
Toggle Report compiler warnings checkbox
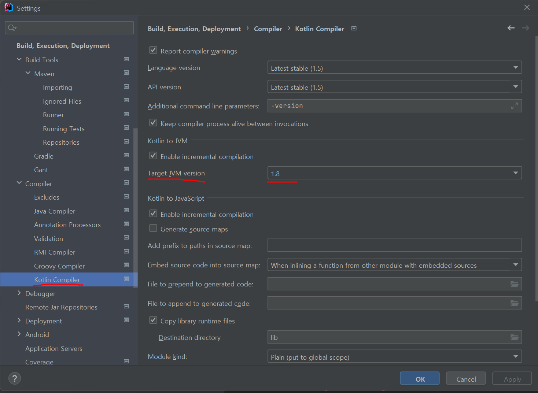[153, 50]
